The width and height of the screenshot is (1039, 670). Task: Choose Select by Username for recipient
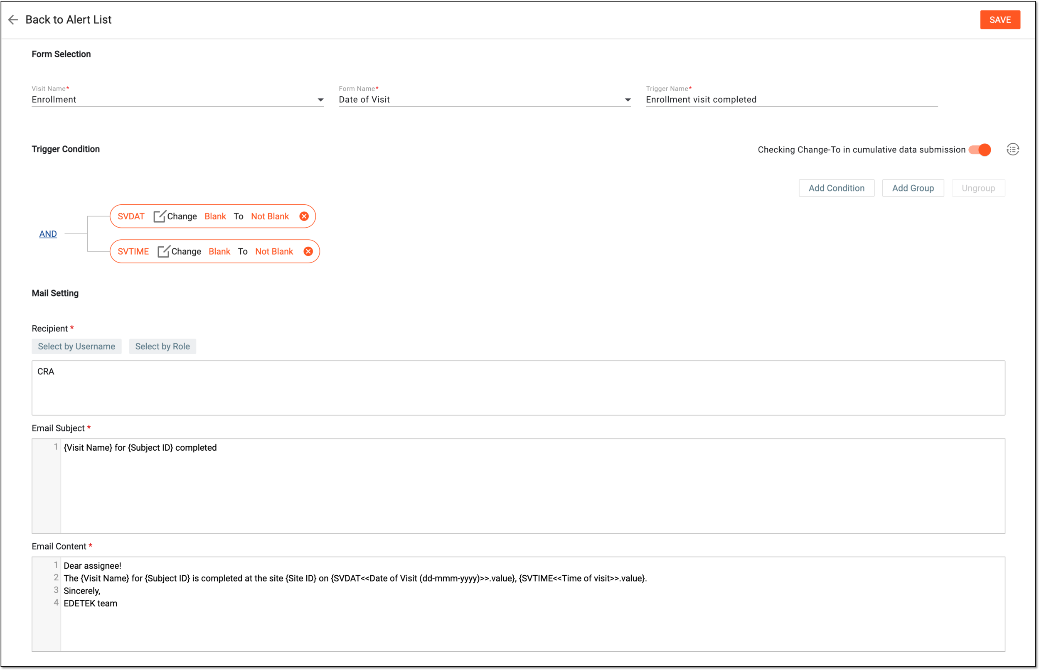tap(76, 346)
